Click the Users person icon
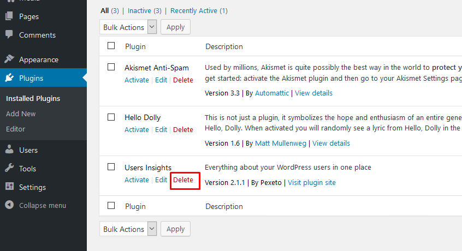This screenshot has height=251, width=462. 9,150
